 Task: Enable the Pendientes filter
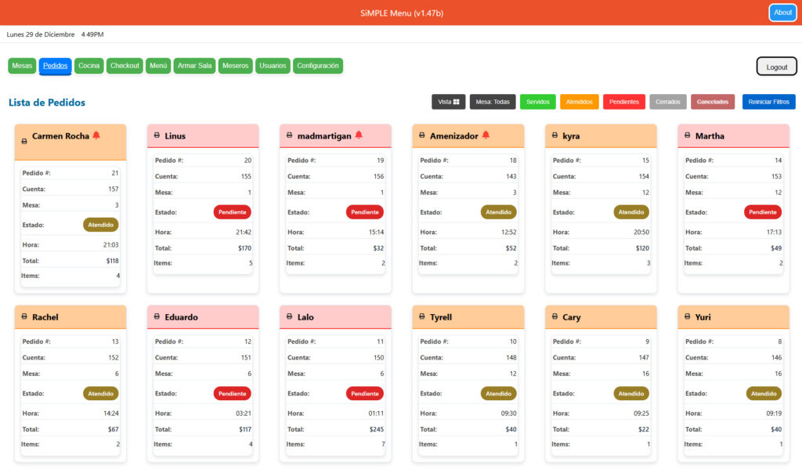(623, 102)
